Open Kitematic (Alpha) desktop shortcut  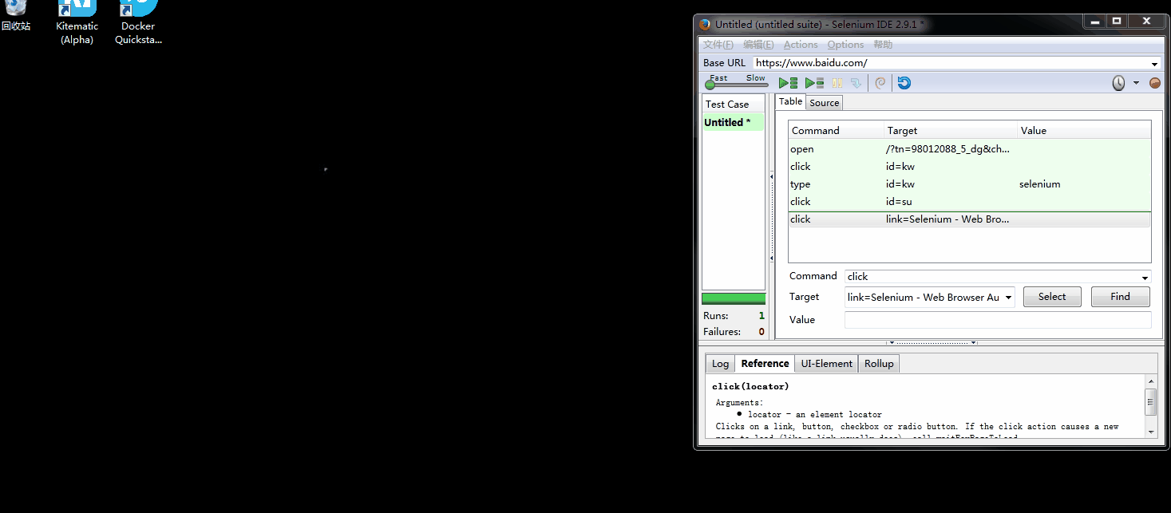(x=77, y=22)
